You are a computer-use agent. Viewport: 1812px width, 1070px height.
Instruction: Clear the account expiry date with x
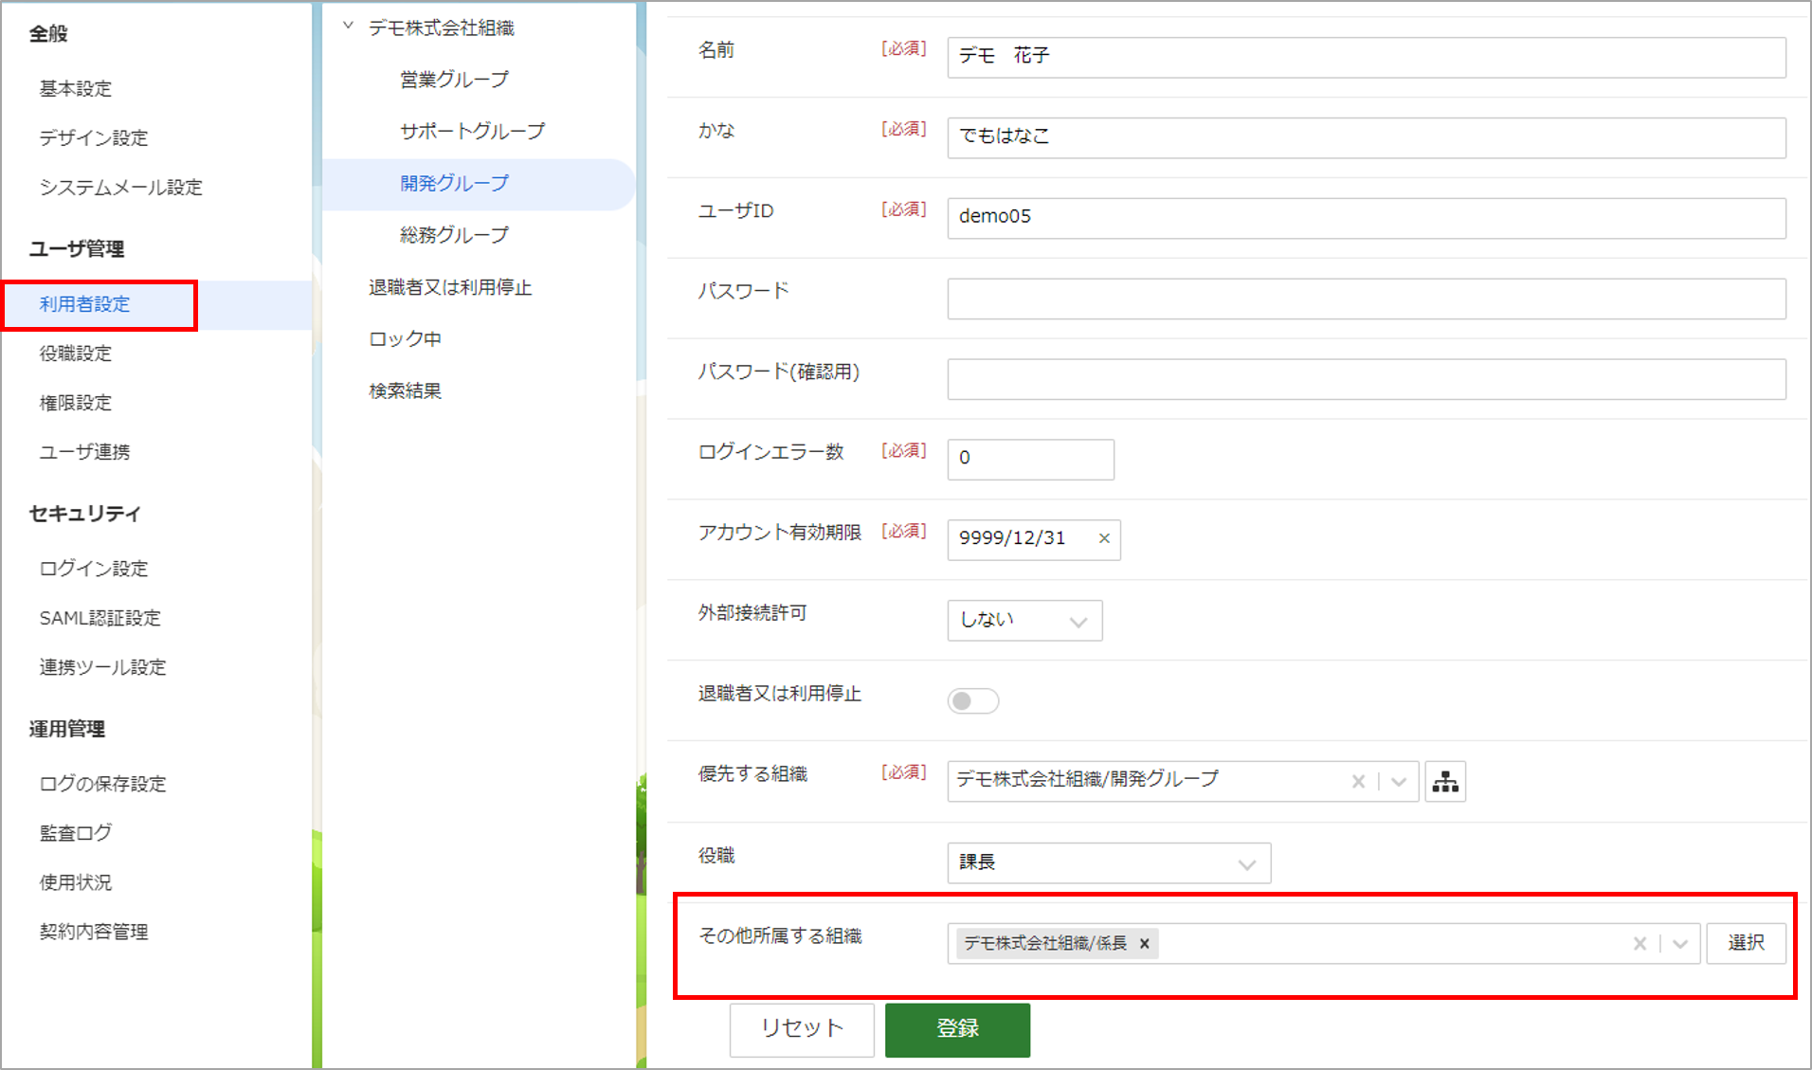1104,538
